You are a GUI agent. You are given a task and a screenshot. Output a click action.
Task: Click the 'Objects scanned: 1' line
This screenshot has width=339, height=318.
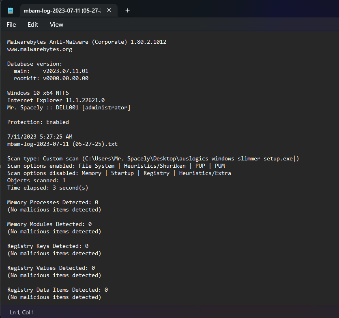click(x=36, y=181)
